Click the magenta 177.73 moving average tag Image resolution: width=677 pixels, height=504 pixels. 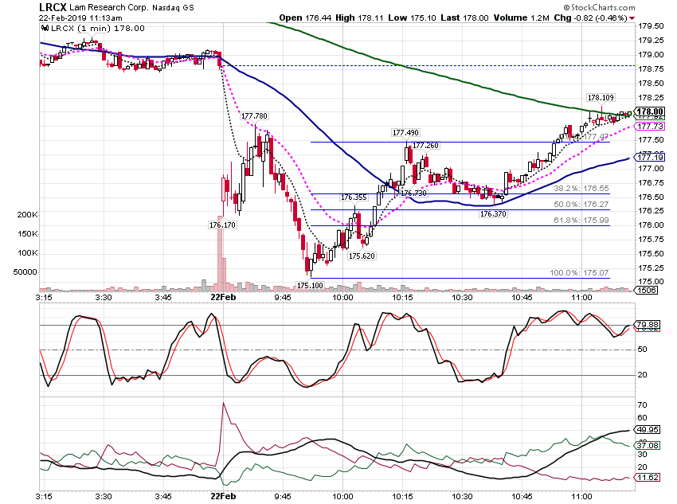[x=650, y=126]
